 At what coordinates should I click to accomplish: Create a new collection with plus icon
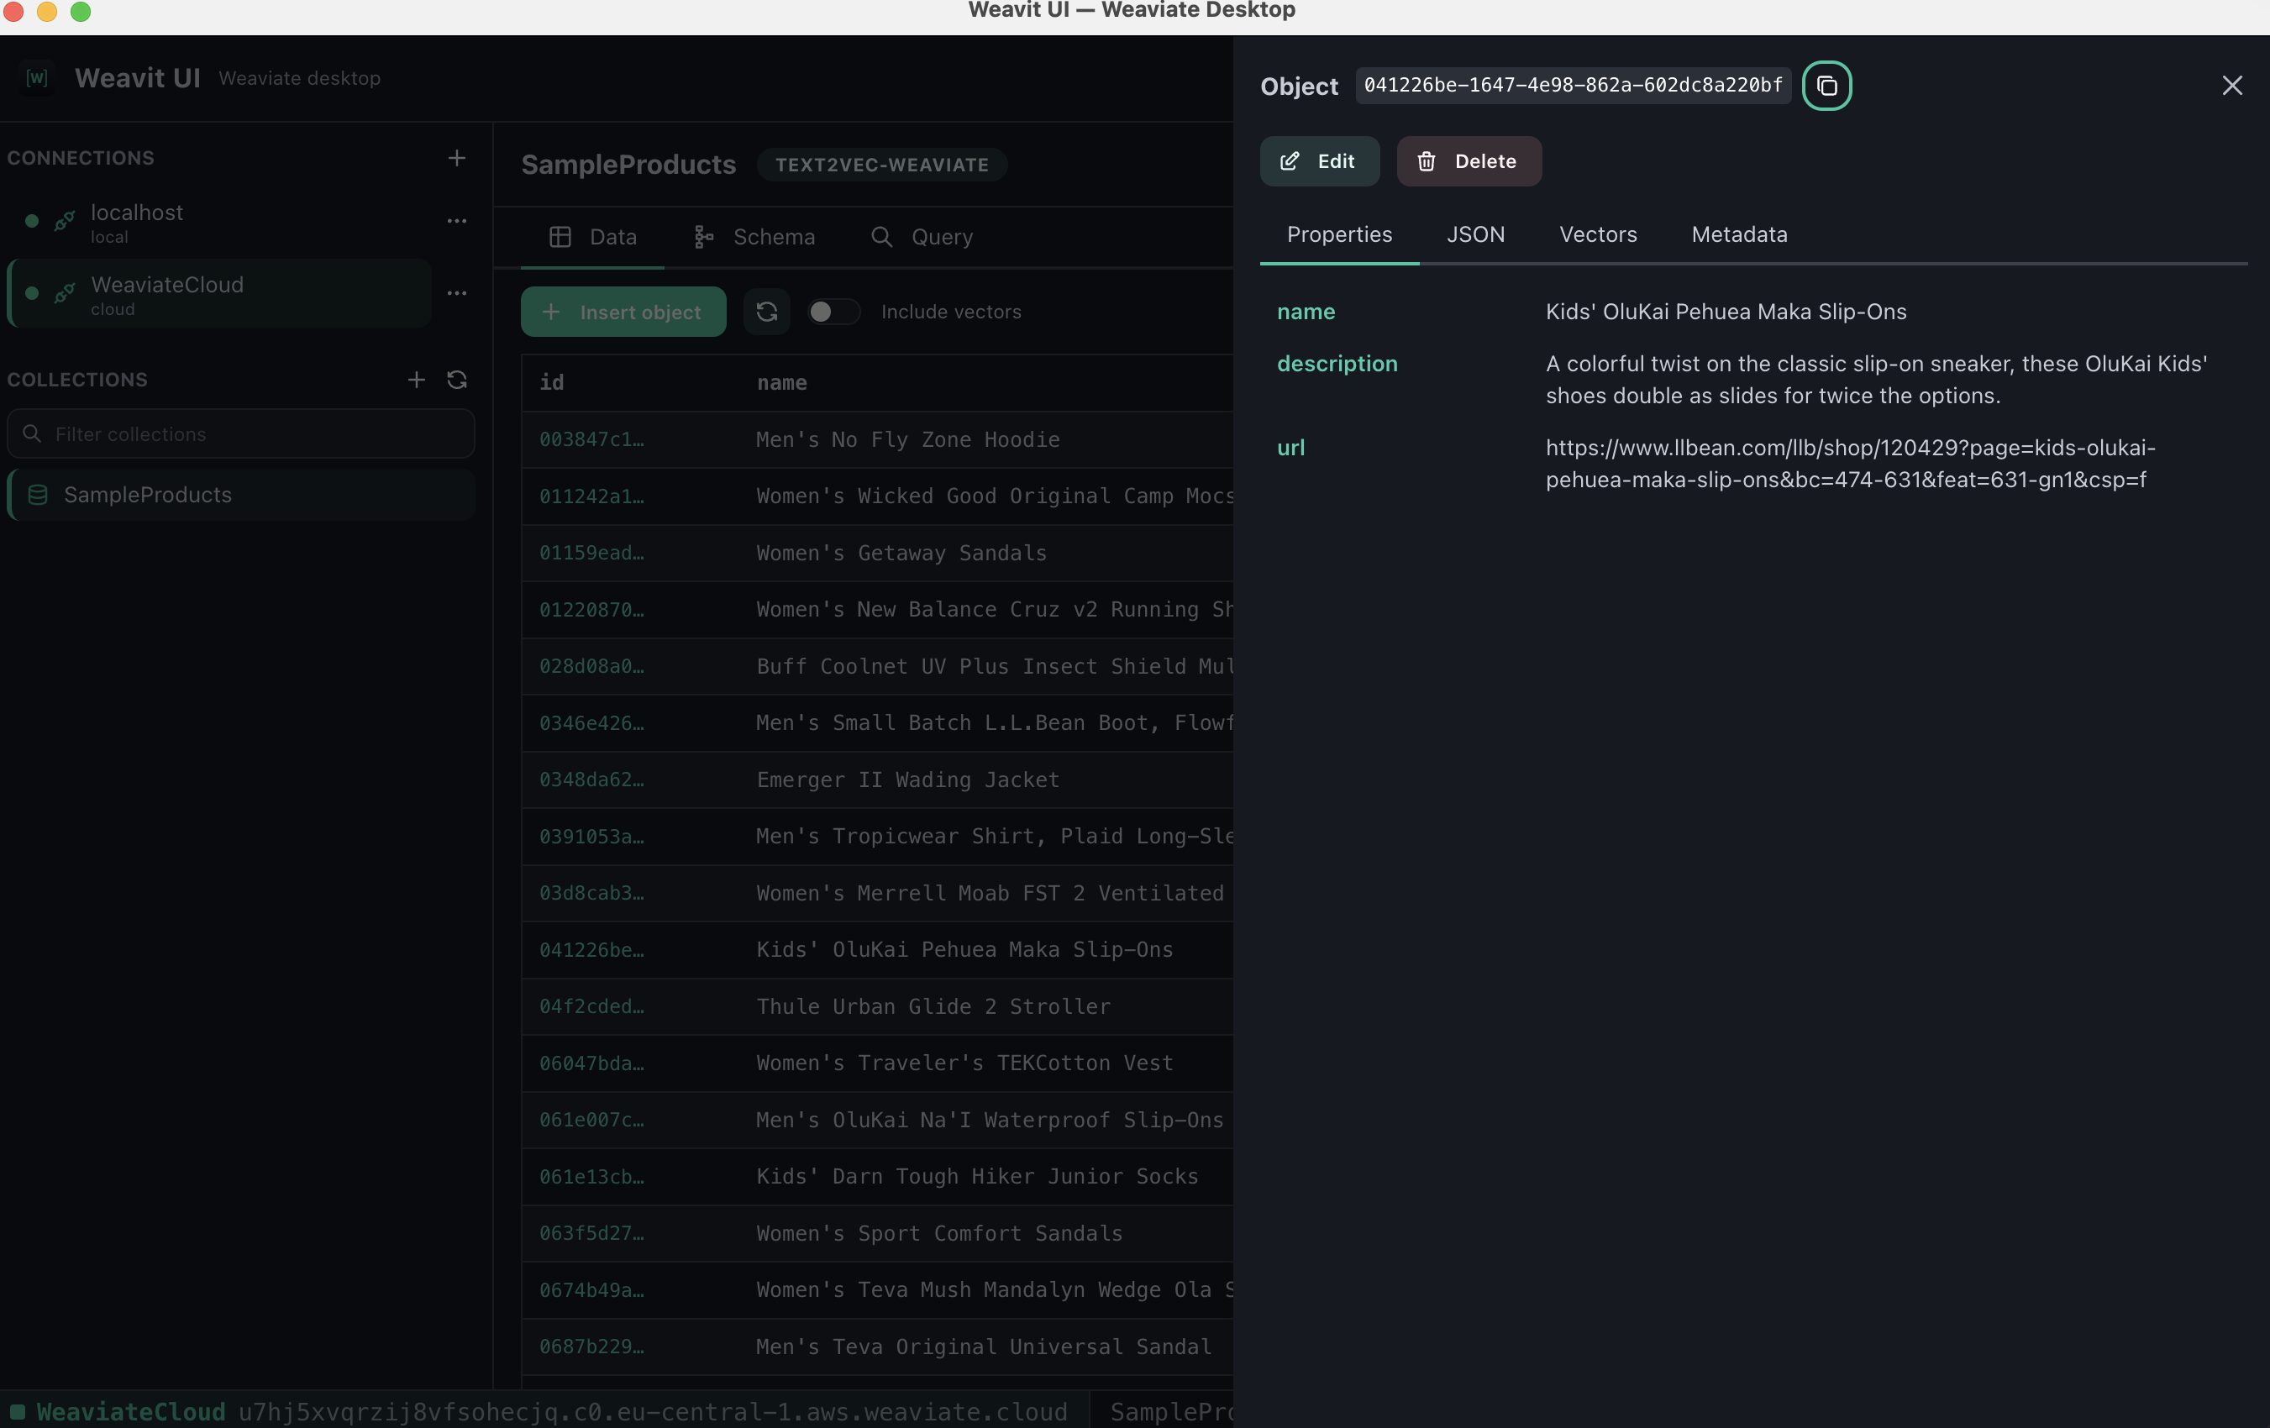pyautogui.click(x=416, y=380)
